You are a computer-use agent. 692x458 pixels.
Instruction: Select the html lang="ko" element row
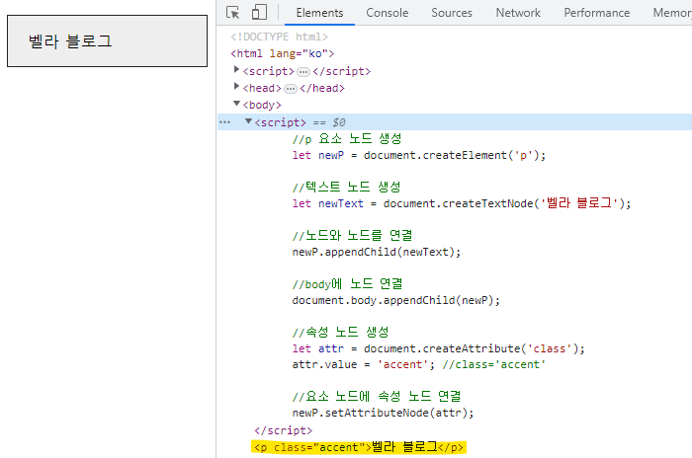coord(283,53)
